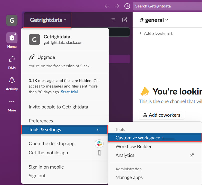Expand the # general channel dropdown
Image resolution: width=202 pixels, height=185 pixels.
tap(154, 20)
